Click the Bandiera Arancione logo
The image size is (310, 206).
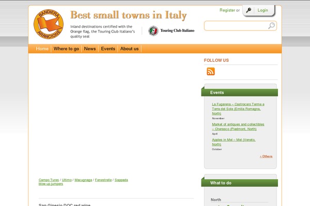pos(49,24)
